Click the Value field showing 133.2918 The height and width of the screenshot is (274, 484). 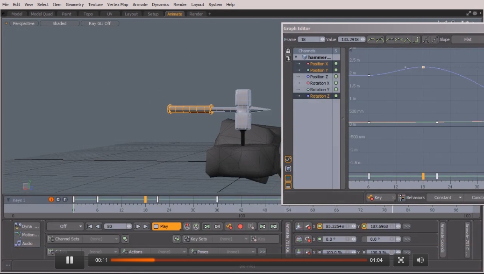[x=352, y=40]
